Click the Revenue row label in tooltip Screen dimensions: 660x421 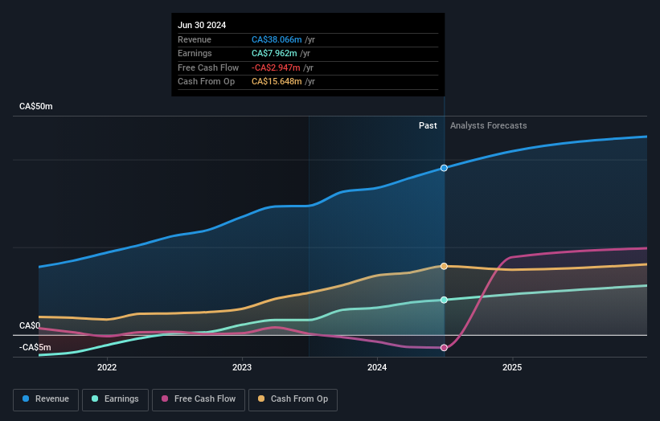[195, 39]
